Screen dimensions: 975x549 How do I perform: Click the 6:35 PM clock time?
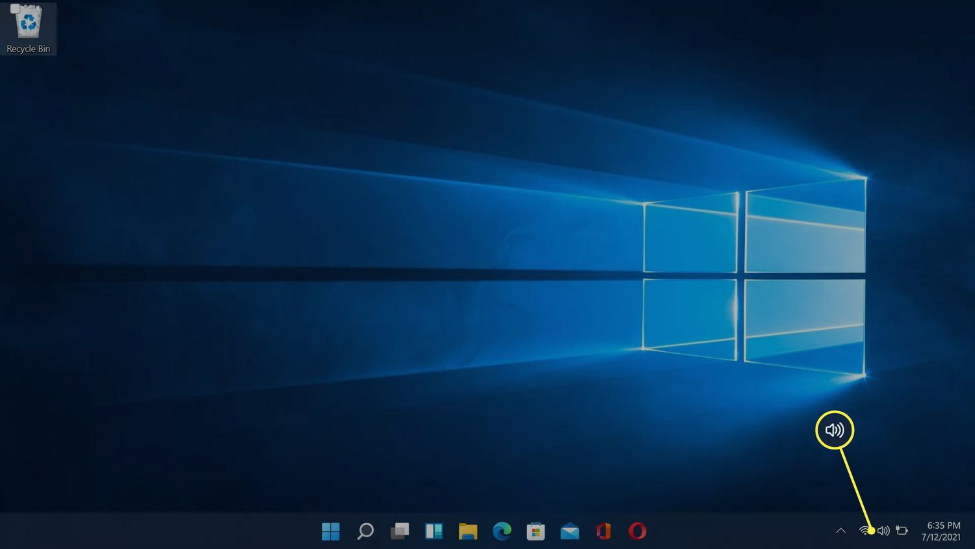coord(943,526)
